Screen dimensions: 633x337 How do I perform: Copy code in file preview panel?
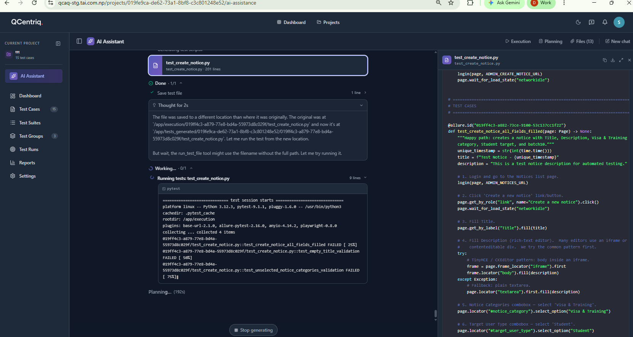[604, 60]
